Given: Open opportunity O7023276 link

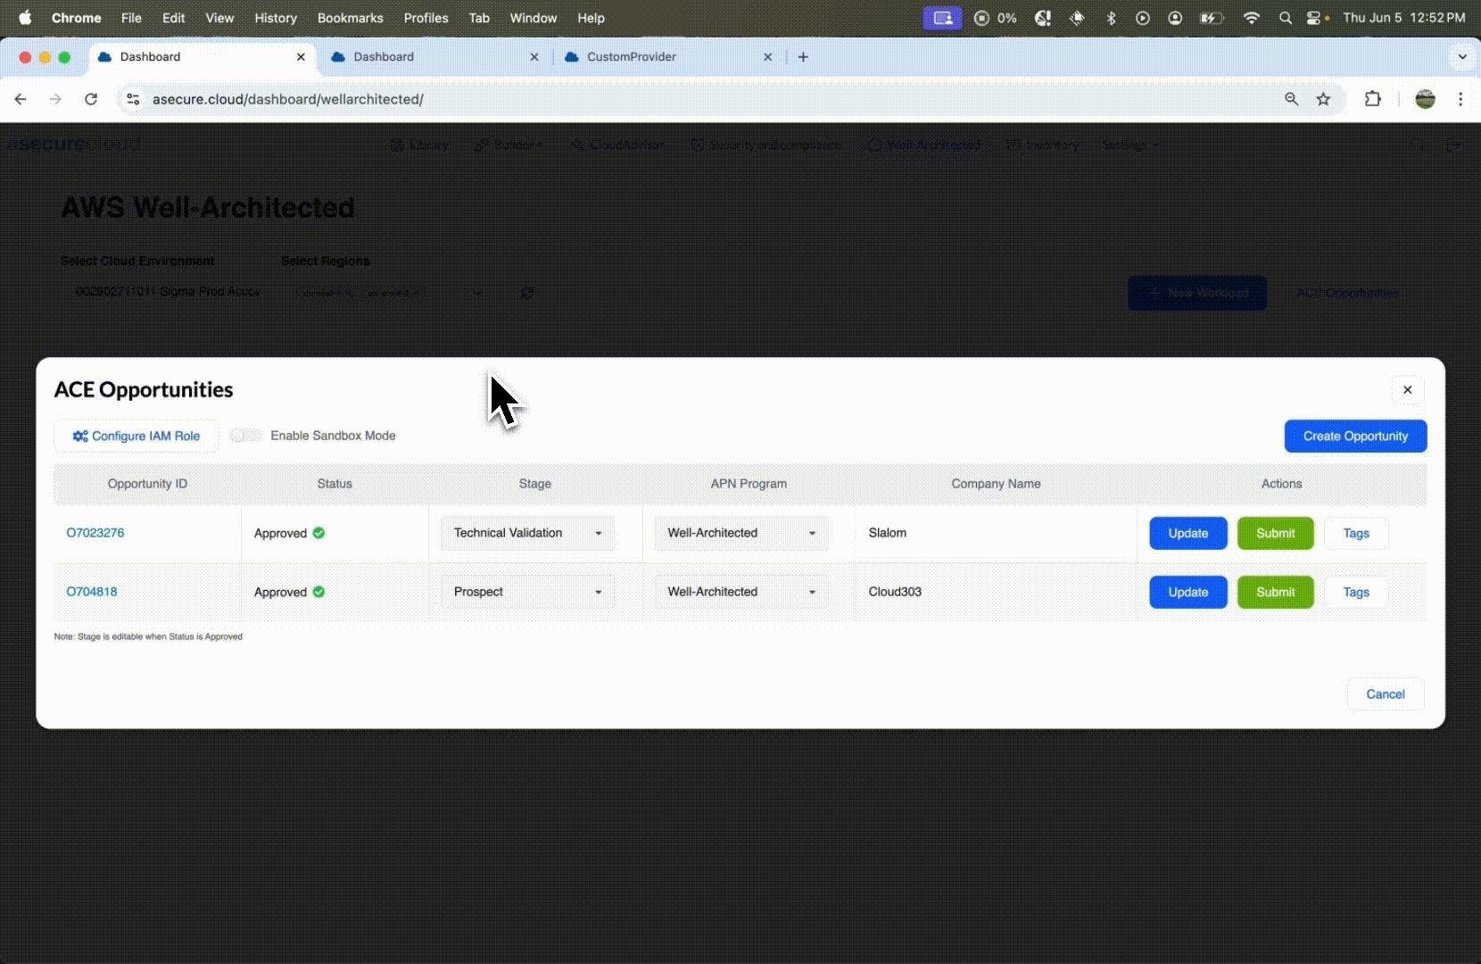Looking at the screenshot, I should click(x=95, y=533).
